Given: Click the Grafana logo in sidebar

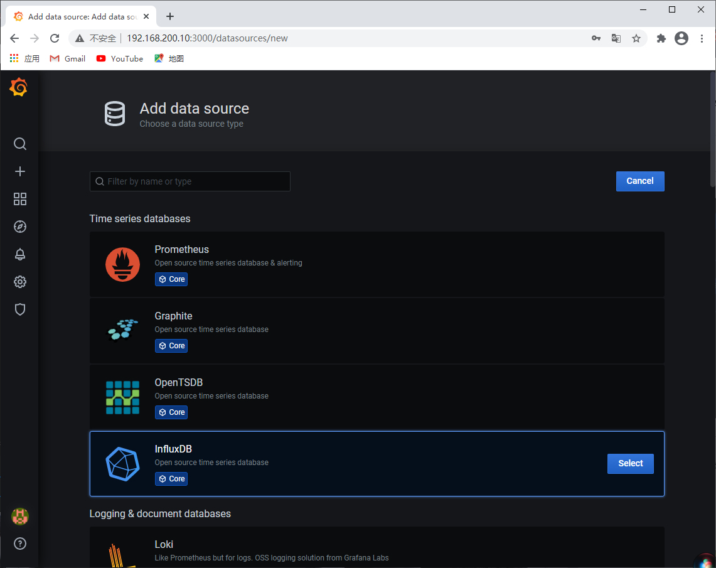Looking at the screenshot, I should coord(19,87).
